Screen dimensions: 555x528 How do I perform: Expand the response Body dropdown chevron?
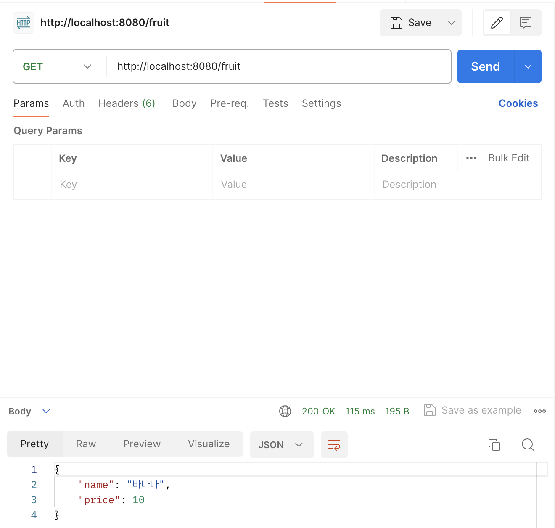tap(46, 411)
